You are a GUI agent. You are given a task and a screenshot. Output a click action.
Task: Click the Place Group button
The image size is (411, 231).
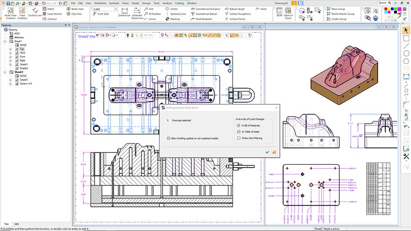pos(337,9)
